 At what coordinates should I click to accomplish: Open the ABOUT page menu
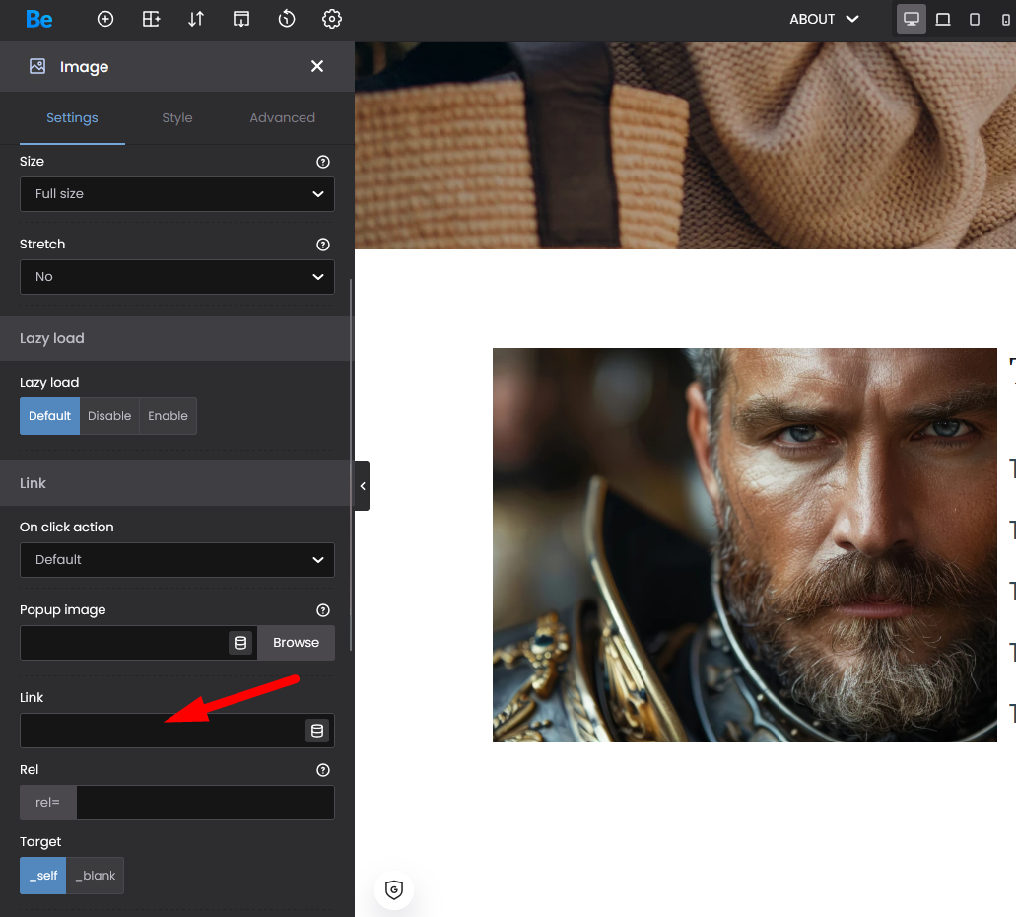pos(824,19)
